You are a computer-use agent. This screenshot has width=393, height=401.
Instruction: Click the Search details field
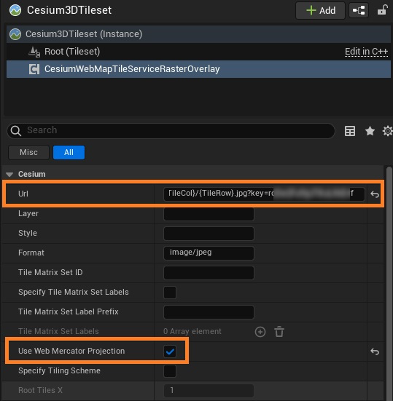[171, 131]
